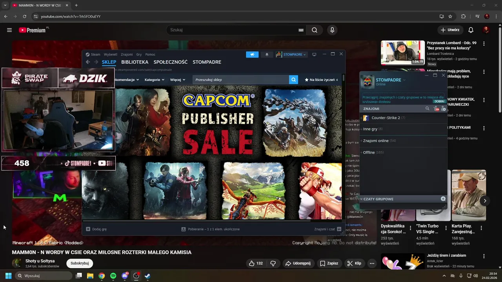The width and height of the screenshot is (502, 282).
Task: Open more actions menu below video
Action: click(x=372, y=263)
